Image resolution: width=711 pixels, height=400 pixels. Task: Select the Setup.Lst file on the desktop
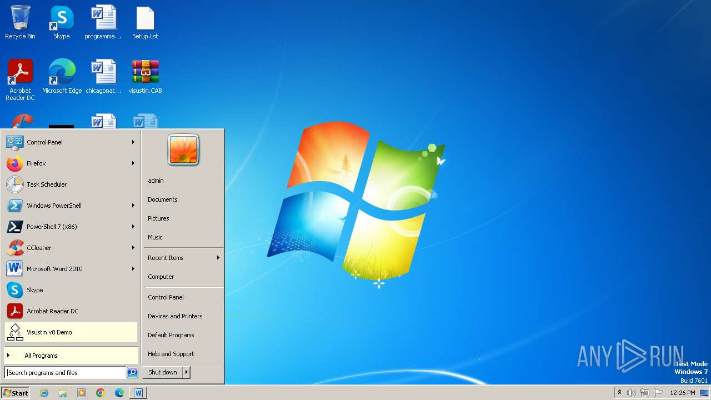tap(145, 22)
